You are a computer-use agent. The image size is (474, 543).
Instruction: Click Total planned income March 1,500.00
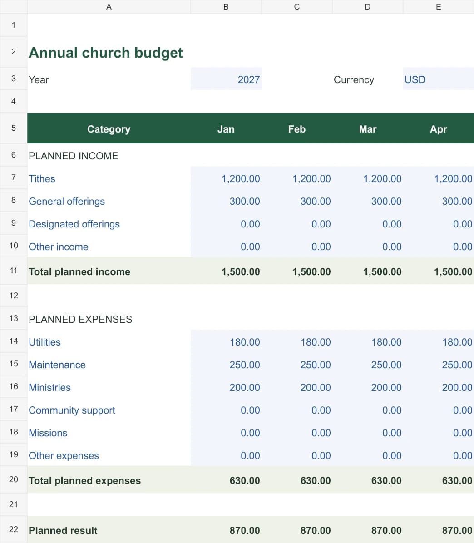368,271
